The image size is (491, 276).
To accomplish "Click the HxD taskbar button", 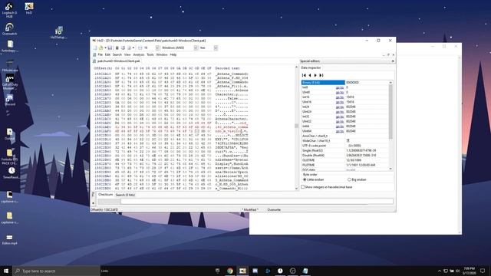I will click(x=242, y=271).
